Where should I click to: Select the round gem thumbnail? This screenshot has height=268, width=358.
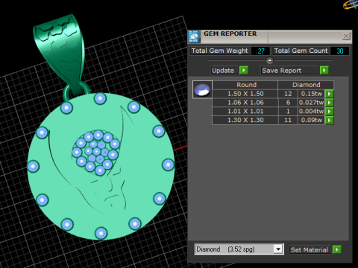(x=202, y=89)
